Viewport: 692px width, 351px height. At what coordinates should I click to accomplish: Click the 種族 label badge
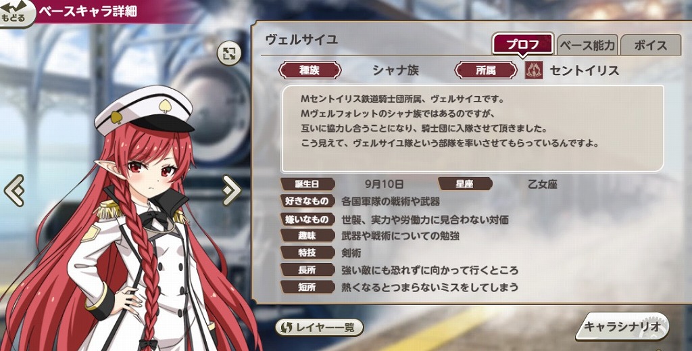310,70
